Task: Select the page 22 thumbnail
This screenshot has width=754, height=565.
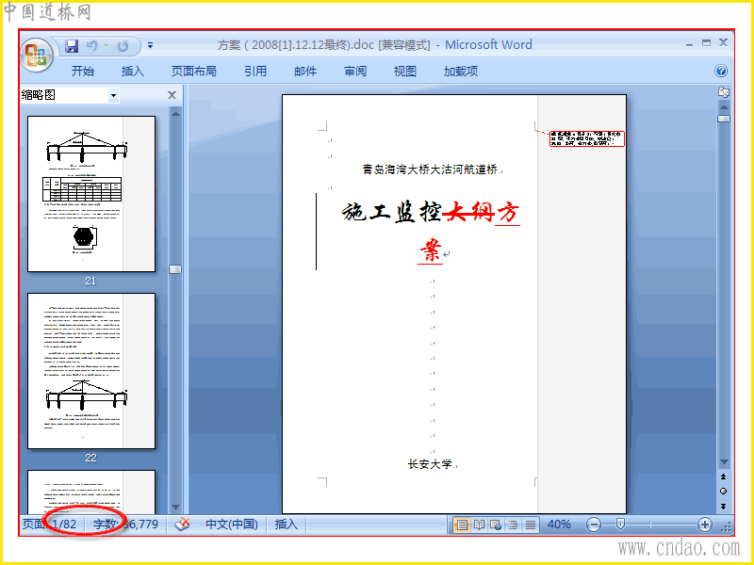Action: click(x=91, y=371)
